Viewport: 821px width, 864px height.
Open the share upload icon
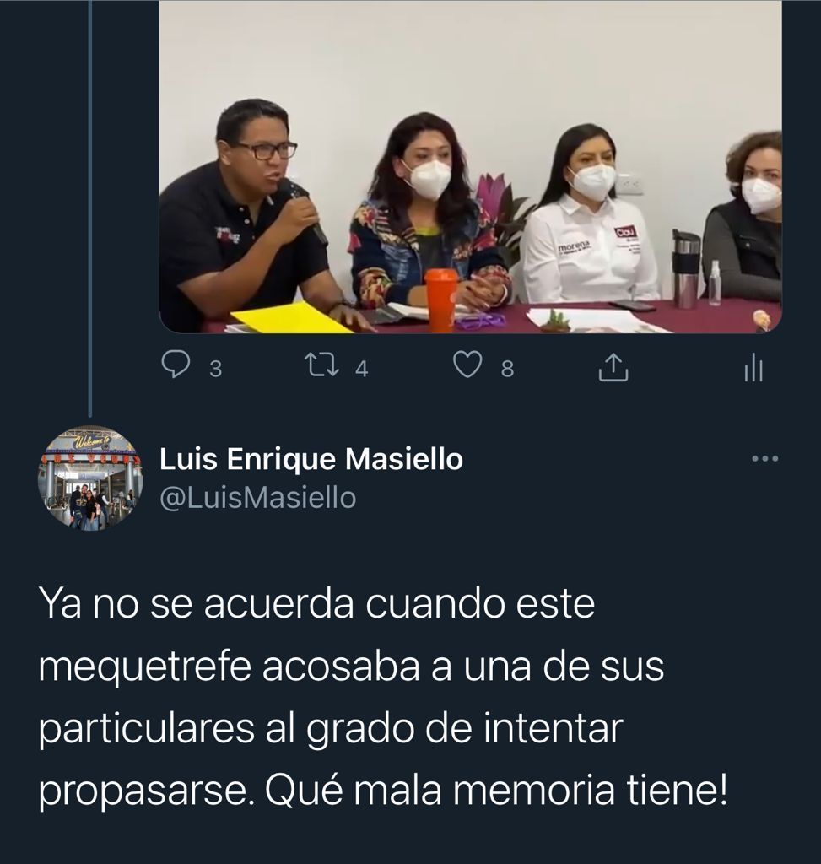[613, 368]
